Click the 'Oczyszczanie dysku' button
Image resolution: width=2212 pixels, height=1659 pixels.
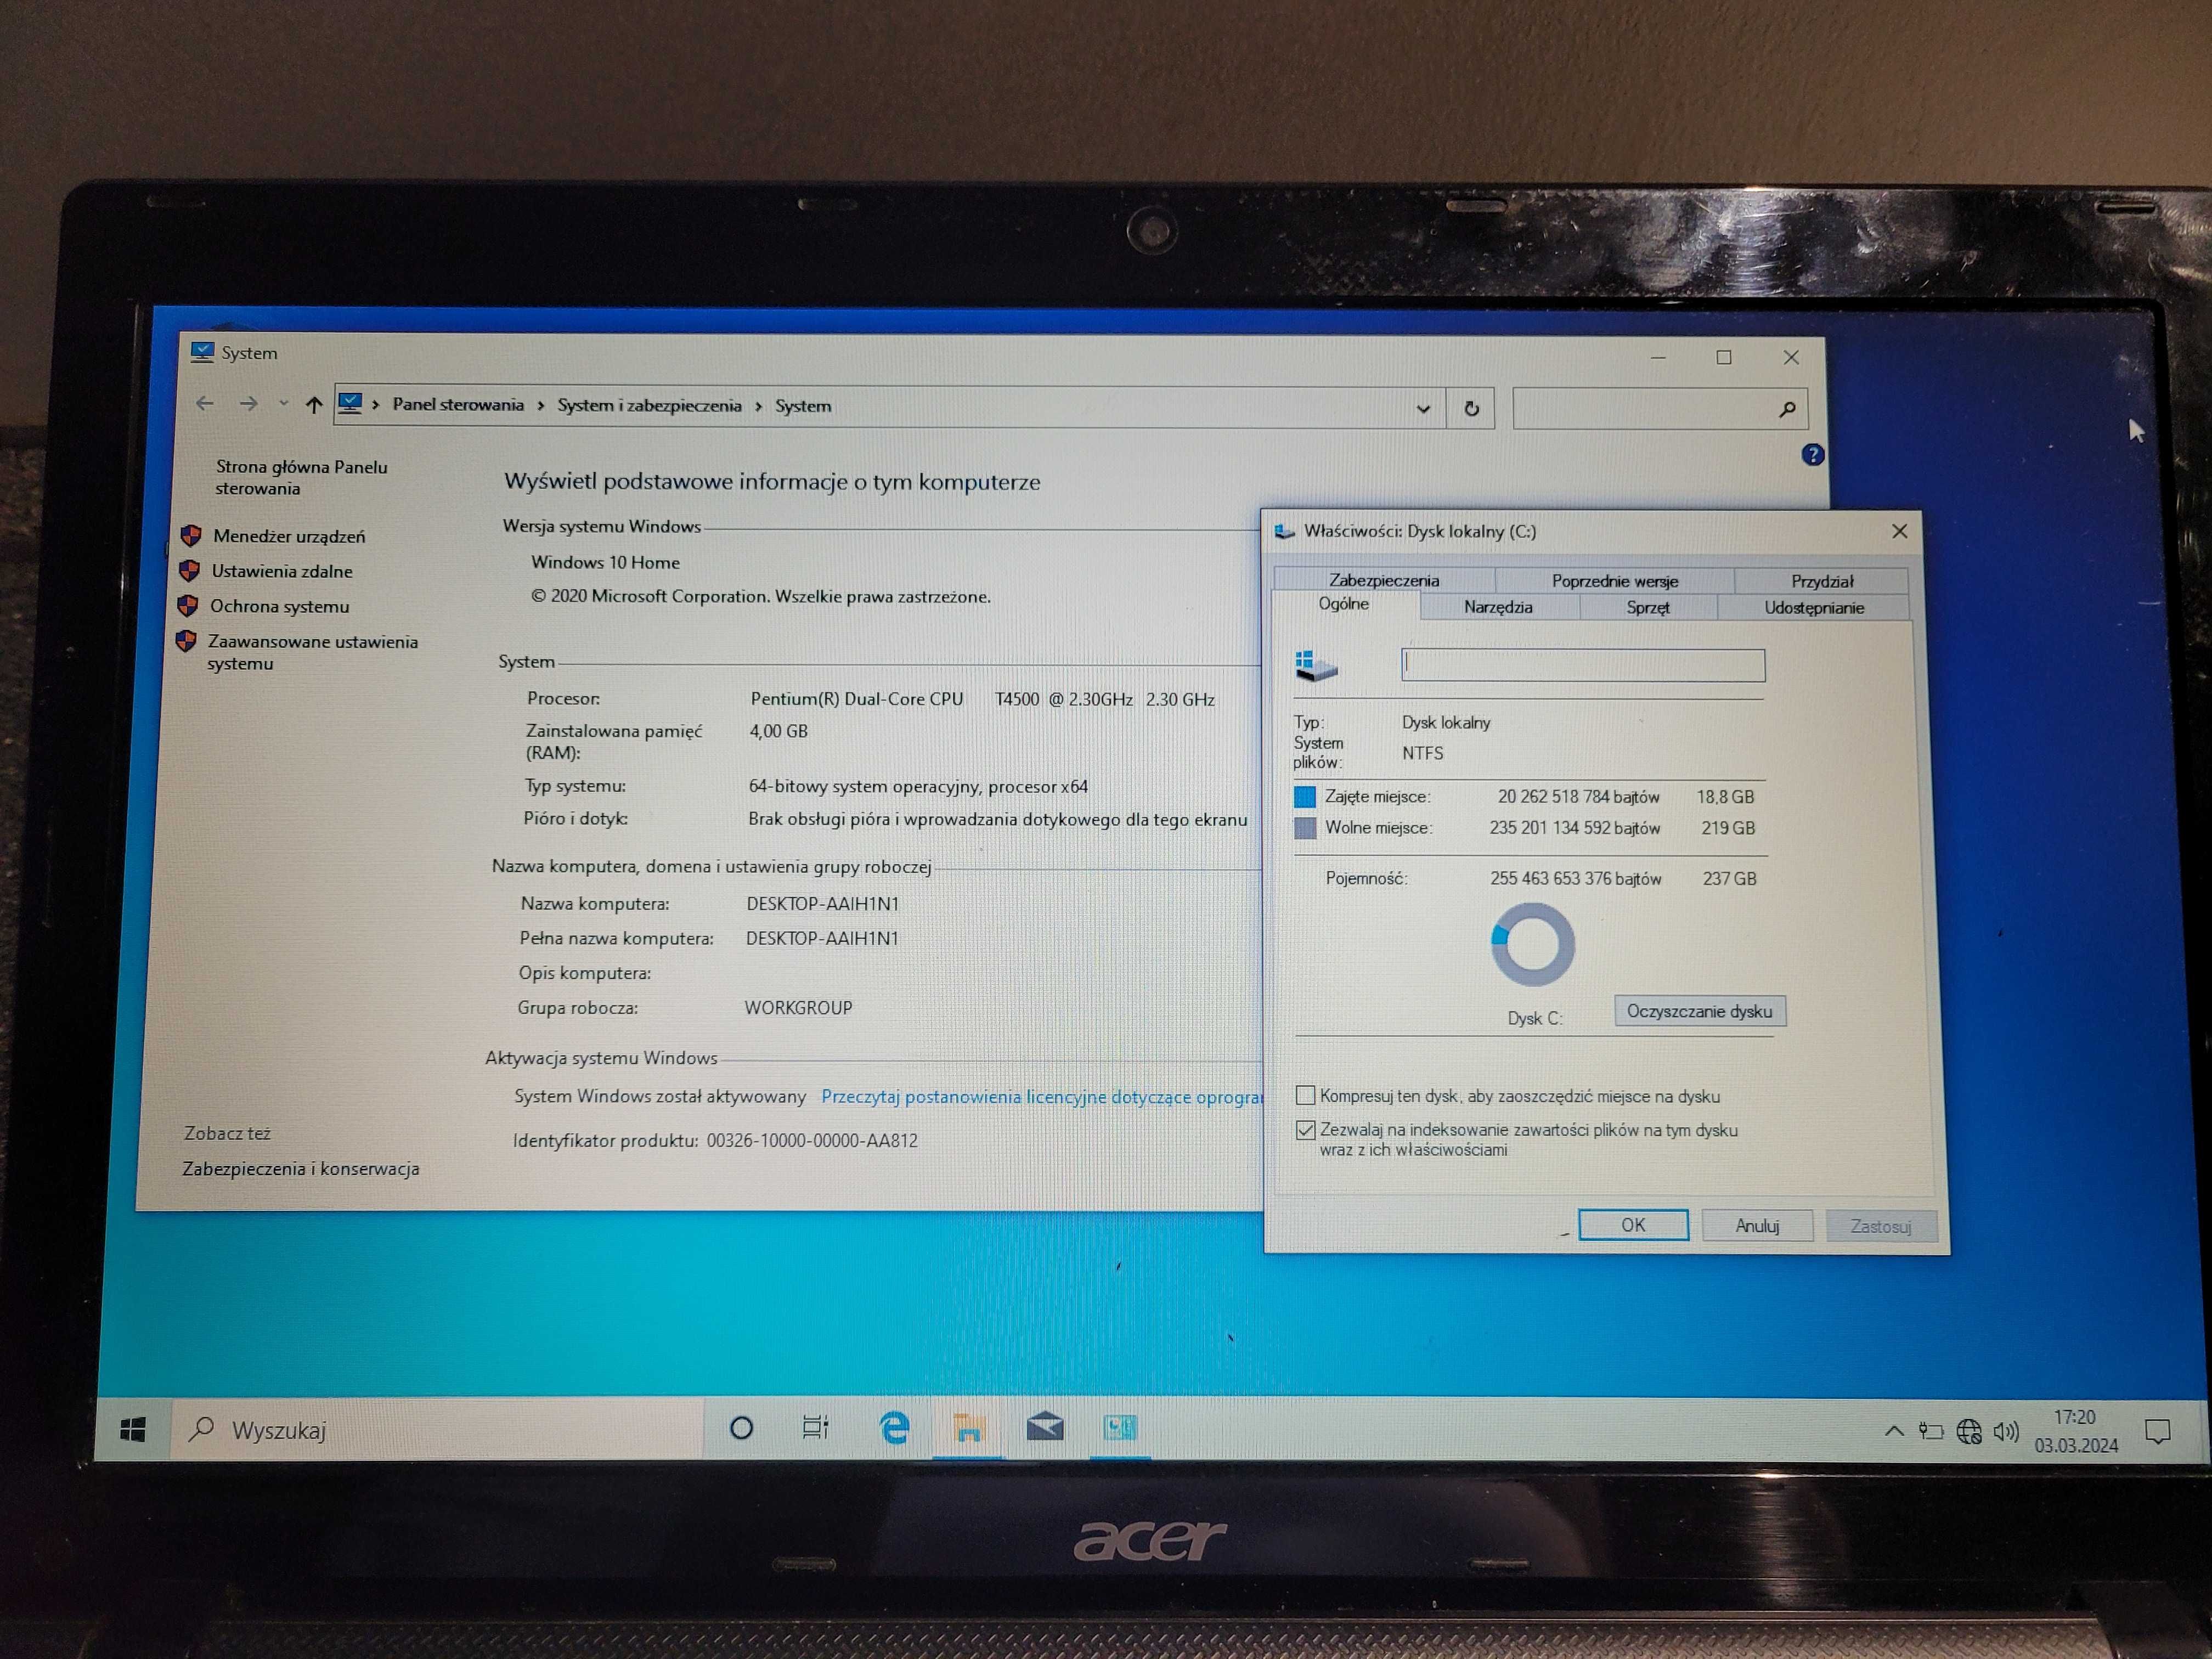click(x=1699, y=1011)
